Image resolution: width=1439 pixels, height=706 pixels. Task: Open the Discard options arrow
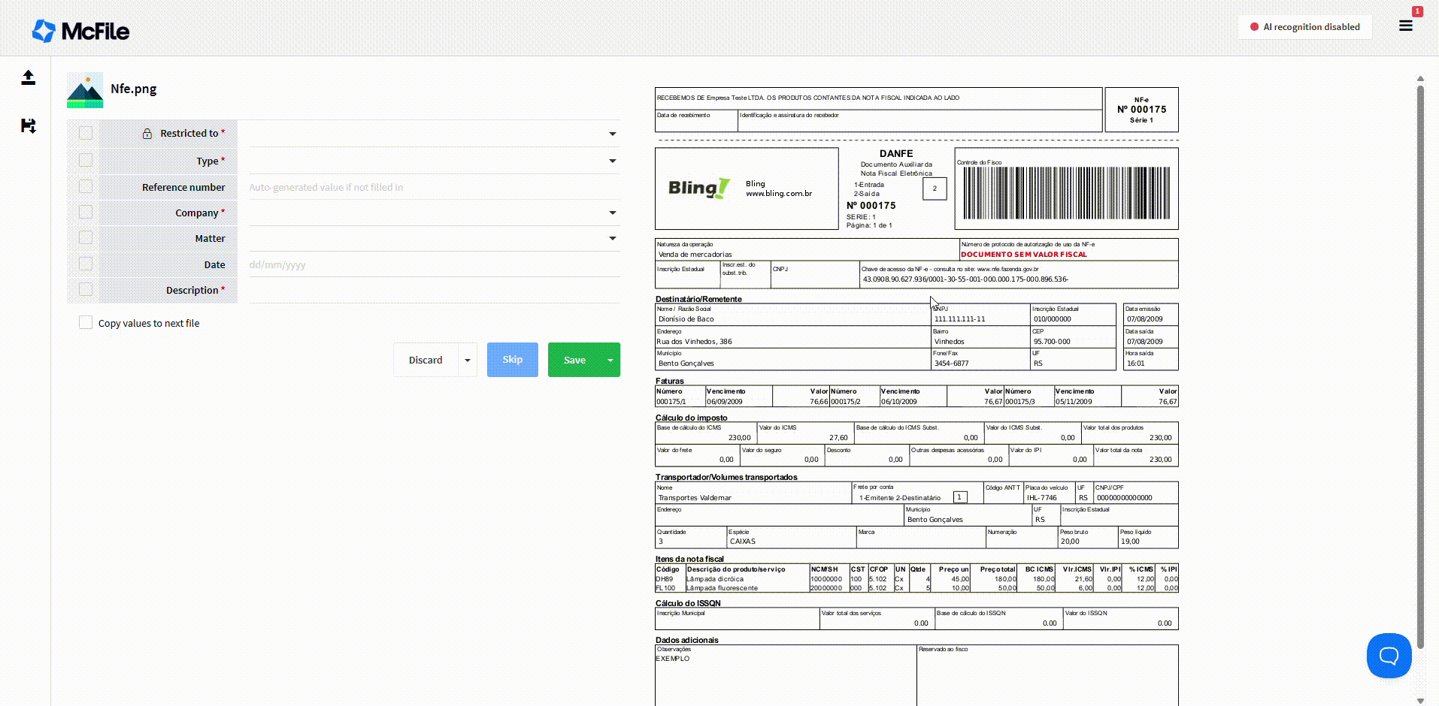pos(468,361)
